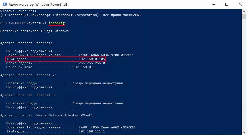Close the PowerShell window
Viewport: 247px width, 135px height.
(240, 4)
